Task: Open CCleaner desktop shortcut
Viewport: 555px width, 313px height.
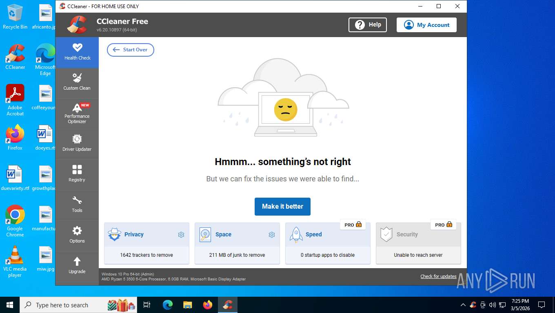Action: point(15,57)
